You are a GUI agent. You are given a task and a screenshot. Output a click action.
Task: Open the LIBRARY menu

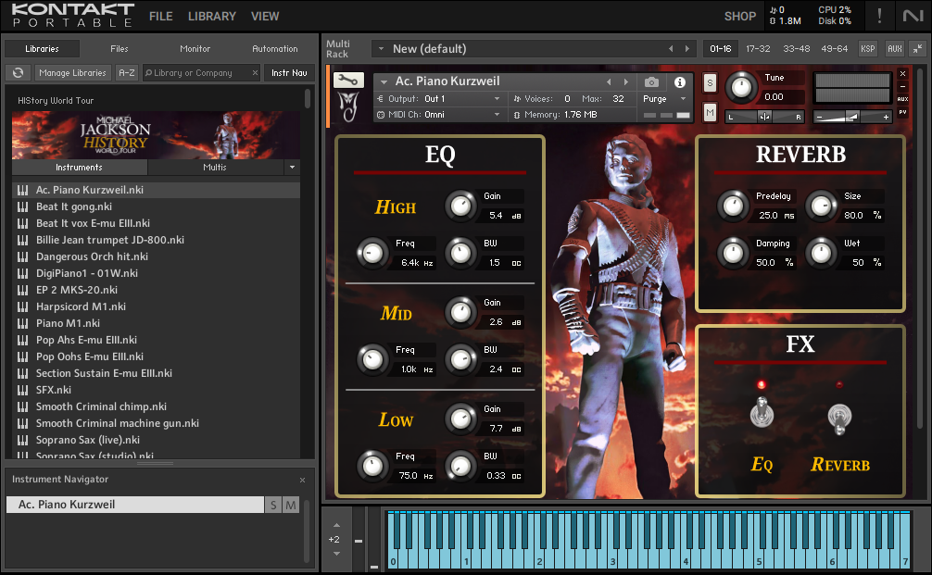(212, 16)
